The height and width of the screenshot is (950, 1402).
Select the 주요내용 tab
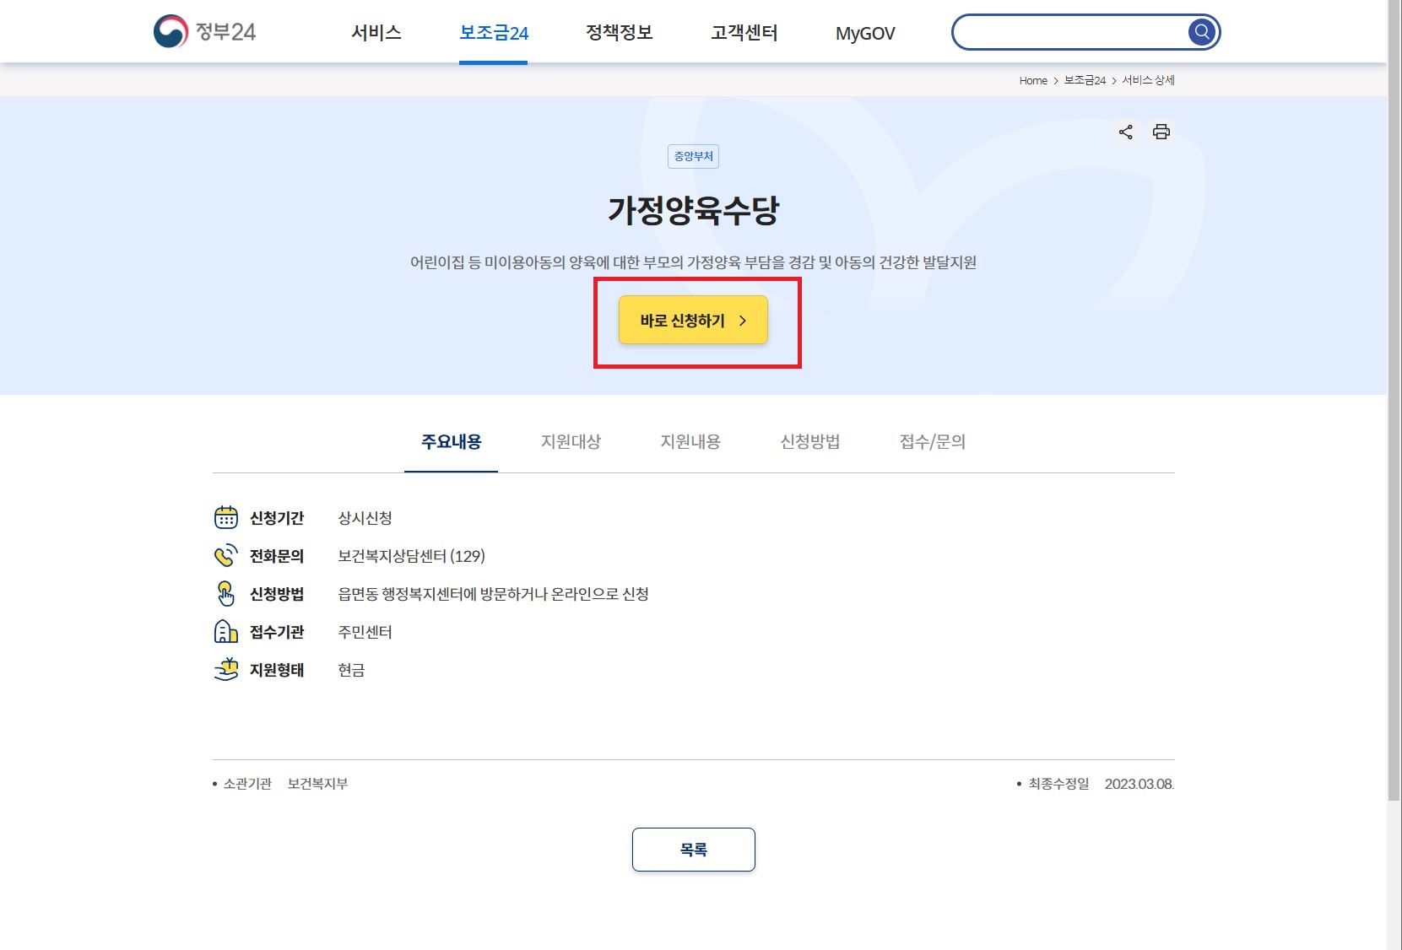coord(452,442)
